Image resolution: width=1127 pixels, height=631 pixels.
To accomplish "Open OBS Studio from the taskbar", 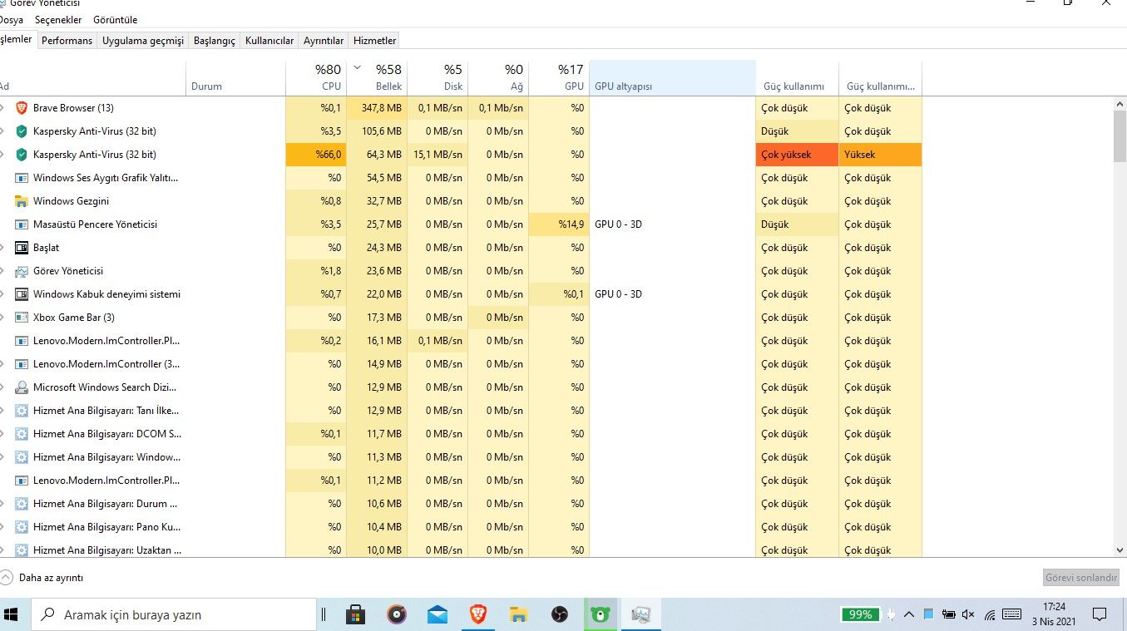I will tap(560, 614).
